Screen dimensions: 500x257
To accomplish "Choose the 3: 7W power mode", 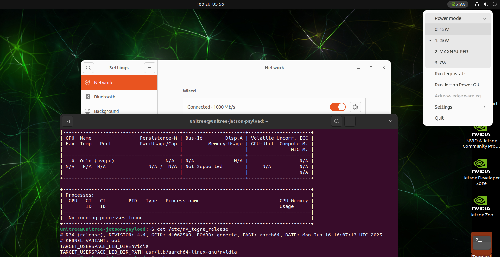I will click(440, 63).
